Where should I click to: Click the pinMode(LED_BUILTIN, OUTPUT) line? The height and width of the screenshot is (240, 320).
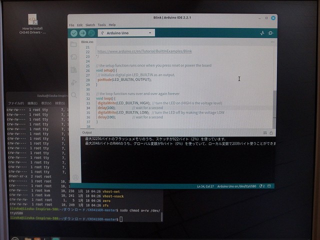pos(124,79)
